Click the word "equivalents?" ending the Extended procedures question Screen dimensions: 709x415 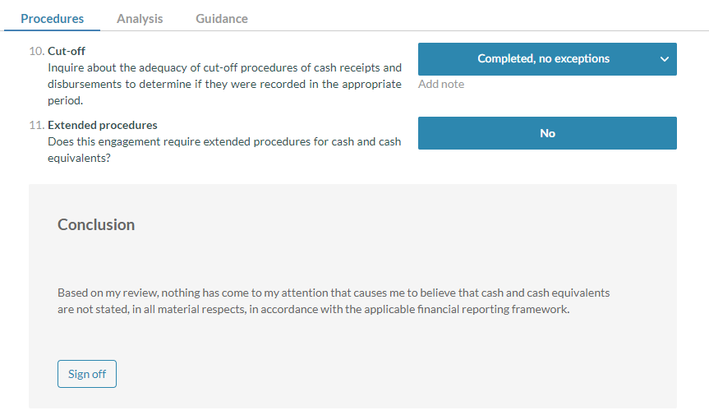[80, 158]
